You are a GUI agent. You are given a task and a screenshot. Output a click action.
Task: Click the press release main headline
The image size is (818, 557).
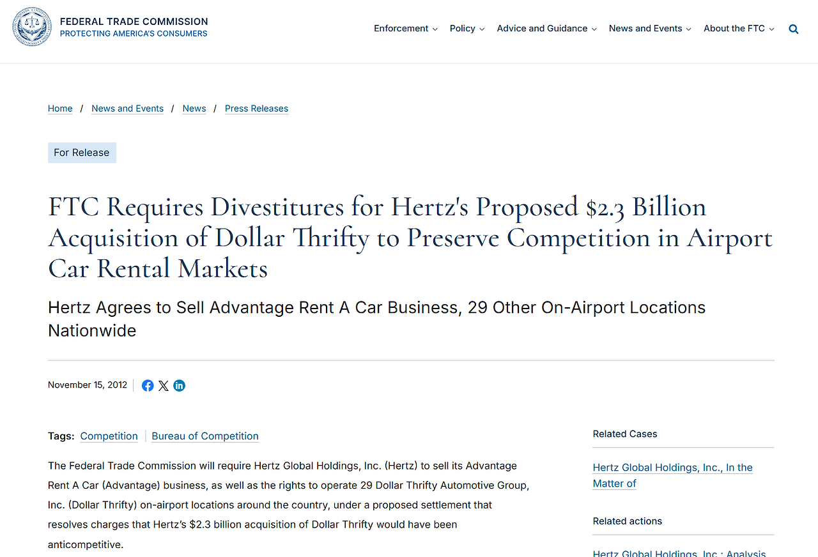click(410, 238)
